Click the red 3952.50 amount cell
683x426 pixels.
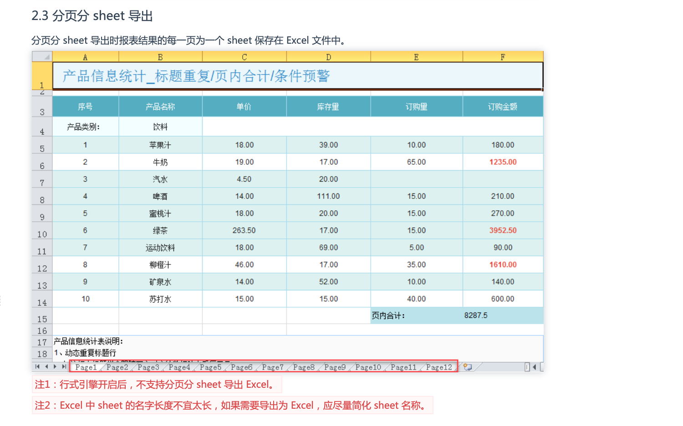coord(503,231)
